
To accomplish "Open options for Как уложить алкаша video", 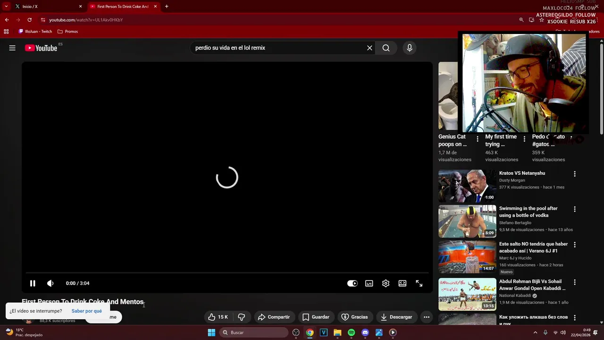I will tap(575, 318).
